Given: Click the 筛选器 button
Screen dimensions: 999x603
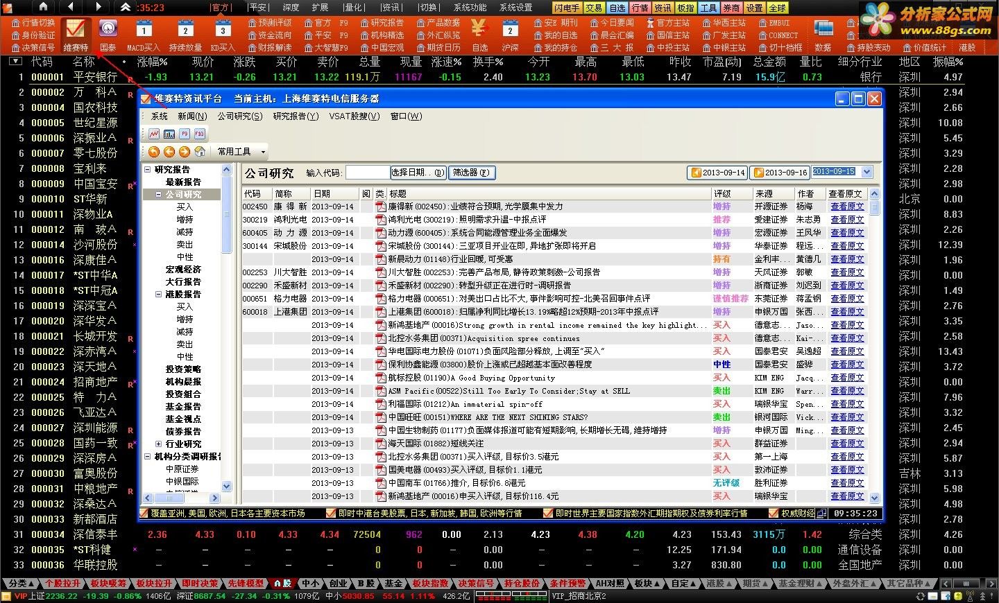Looking at the screenshot, I should pos(472,173).
